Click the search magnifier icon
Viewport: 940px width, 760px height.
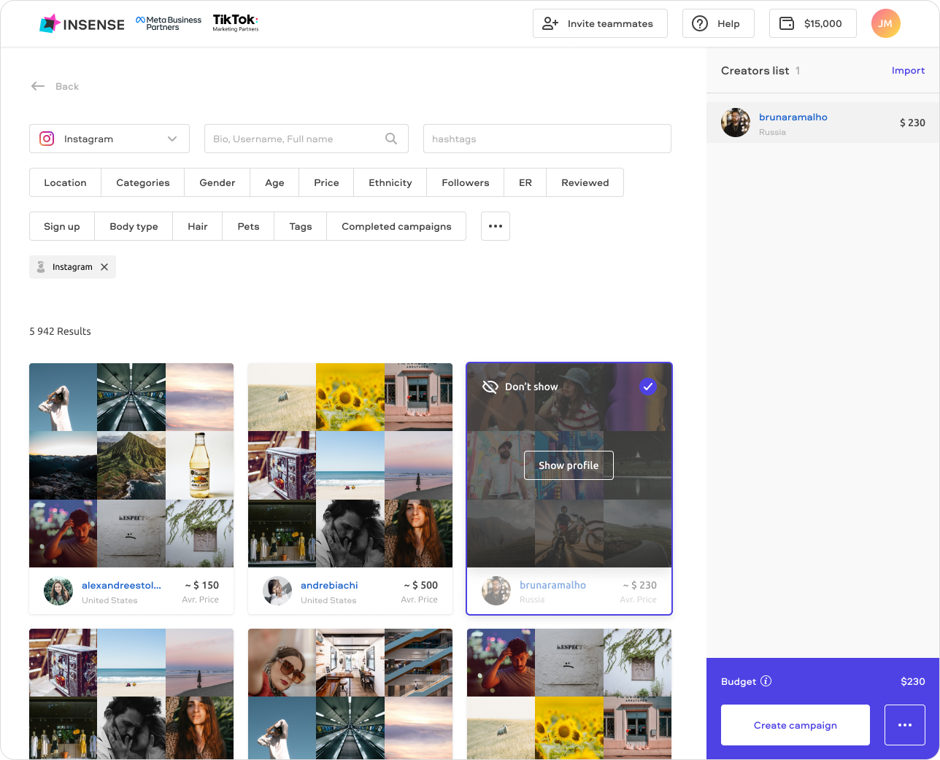391,139
